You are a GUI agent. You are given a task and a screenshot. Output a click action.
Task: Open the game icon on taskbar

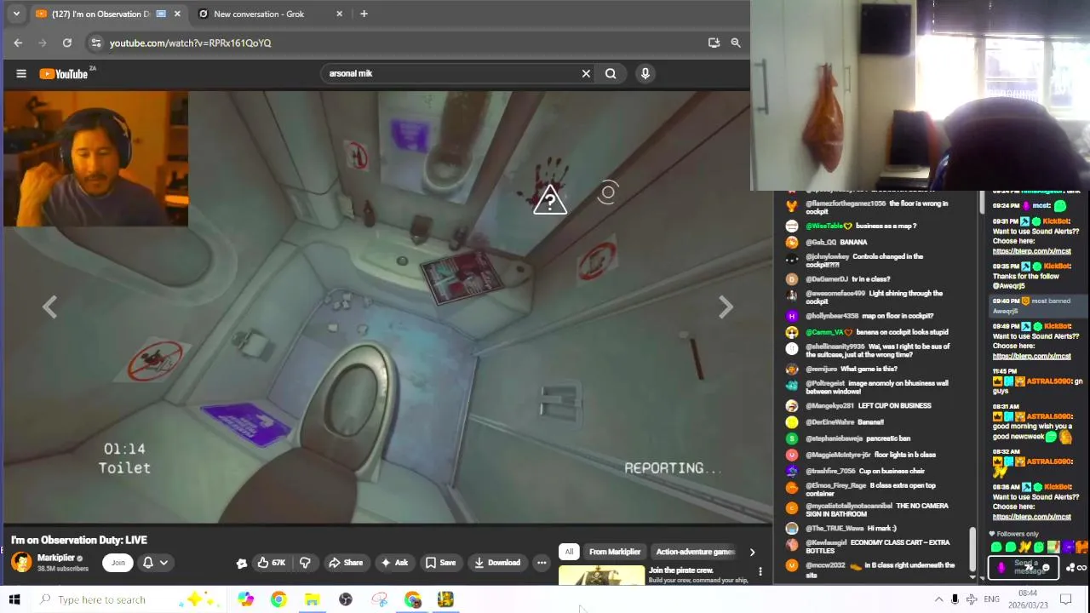(x=445, y=599)
